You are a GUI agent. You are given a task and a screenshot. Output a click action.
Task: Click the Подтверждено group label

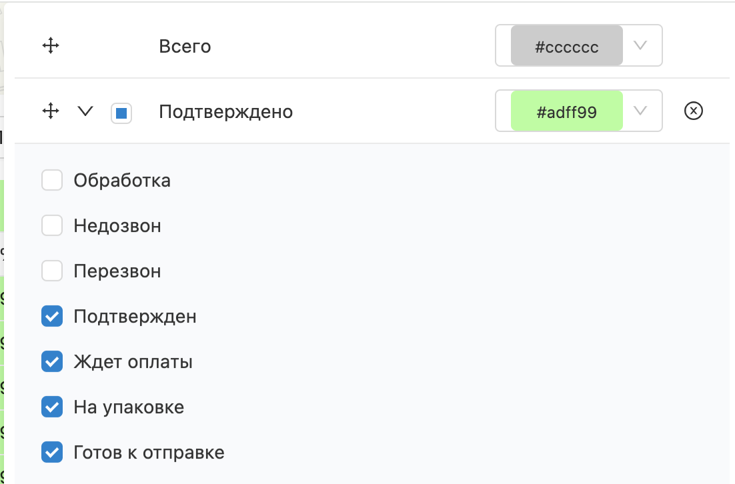[226, 112]
